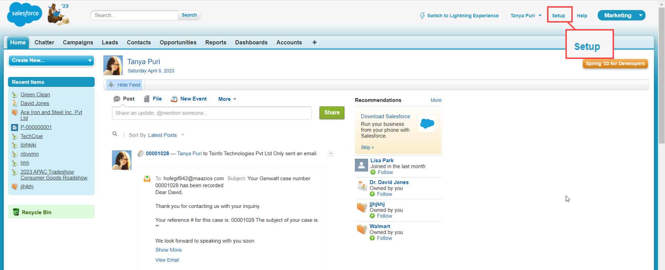
Task: Click Spring '23 for Developers button
Action: pos(615,63)
